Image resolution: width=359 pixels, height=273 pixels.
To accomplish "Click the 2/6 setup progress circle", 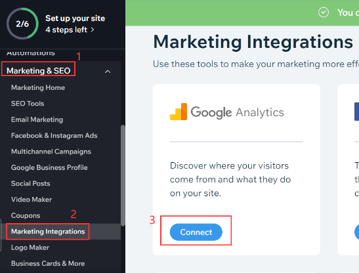I will coord(22,24).
